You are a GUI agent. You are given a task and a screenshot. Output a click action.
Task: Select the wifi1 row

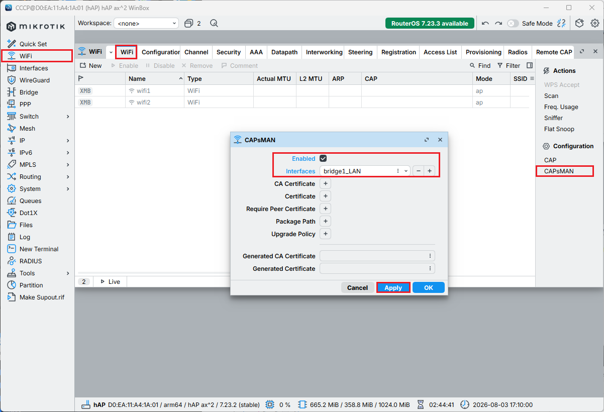coord(302,91)
